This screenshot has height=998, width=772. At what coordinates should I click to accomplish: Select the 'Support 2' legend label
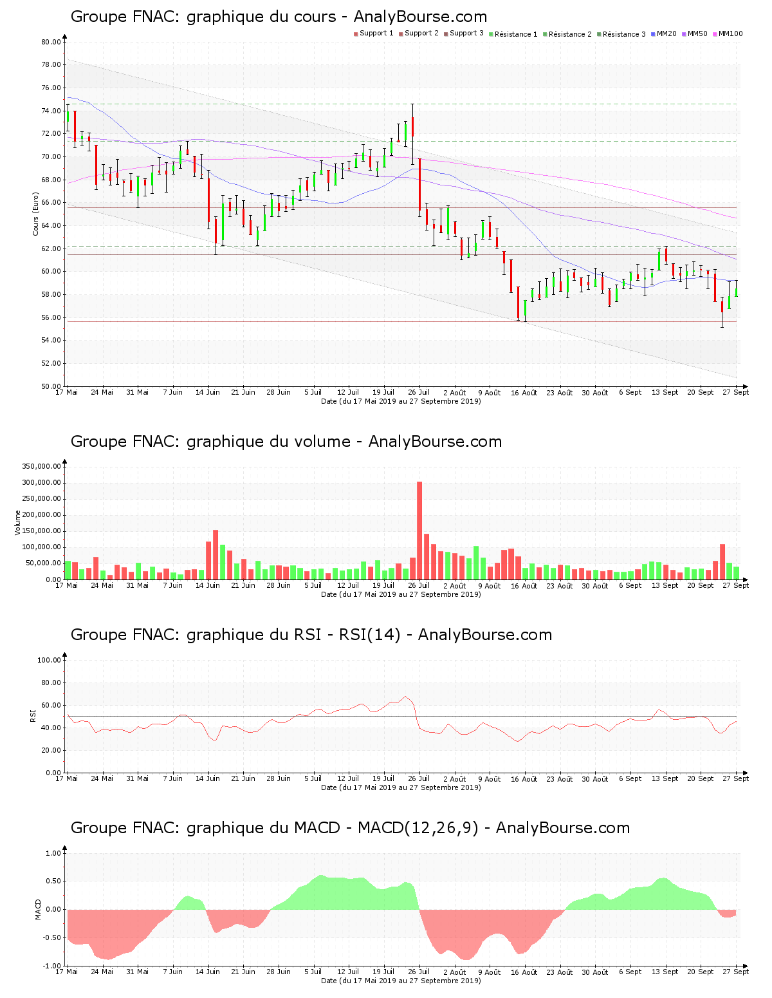[x=421, y=33]
